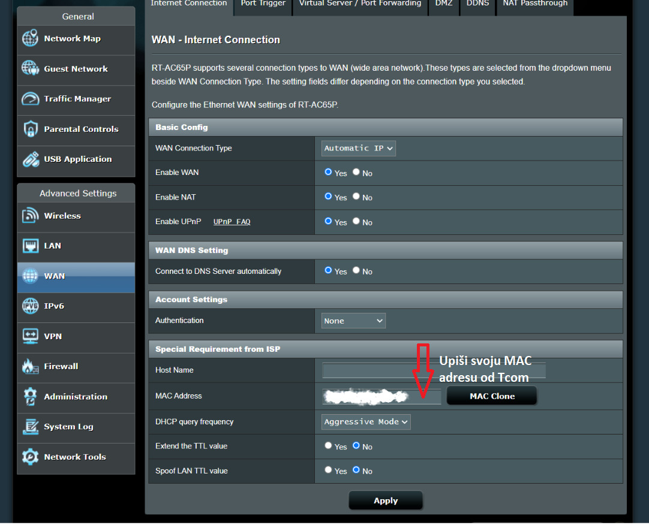This screenshot has width=649, height=525.
Task: Open Firewall flame icon
Action: coord(30,366)
